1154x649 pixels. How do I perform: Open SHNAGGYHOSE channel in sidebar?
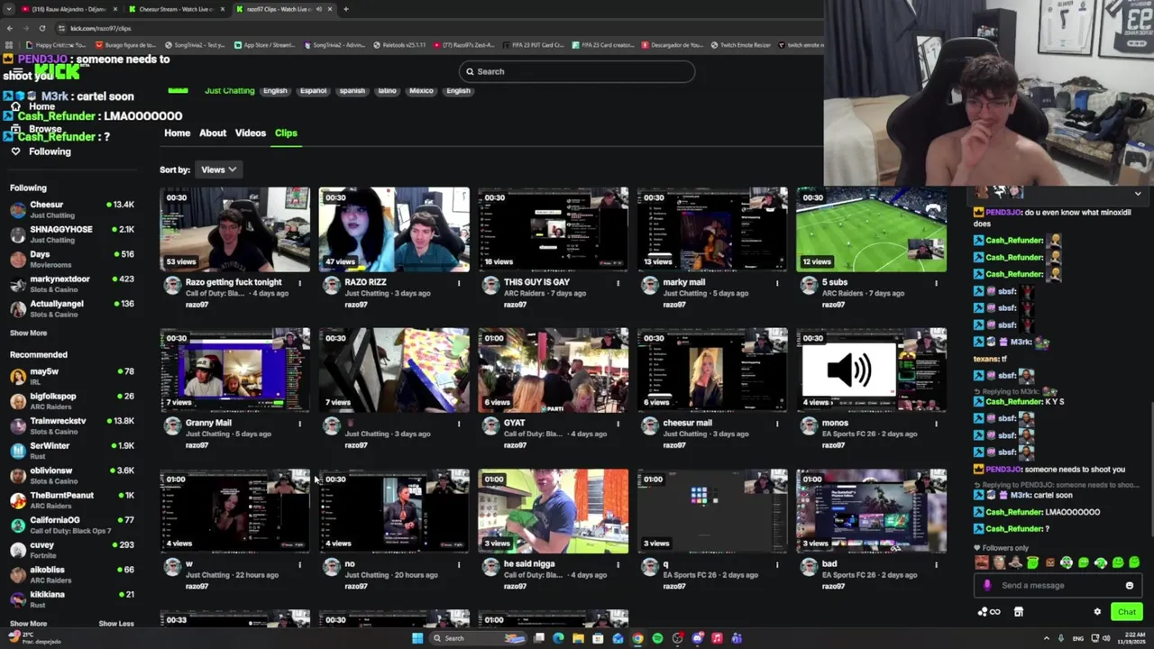point(72,234)
